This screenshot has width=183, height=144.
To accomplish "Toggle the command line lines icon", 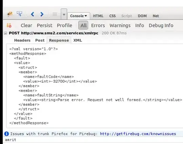I will click(55, 14).
